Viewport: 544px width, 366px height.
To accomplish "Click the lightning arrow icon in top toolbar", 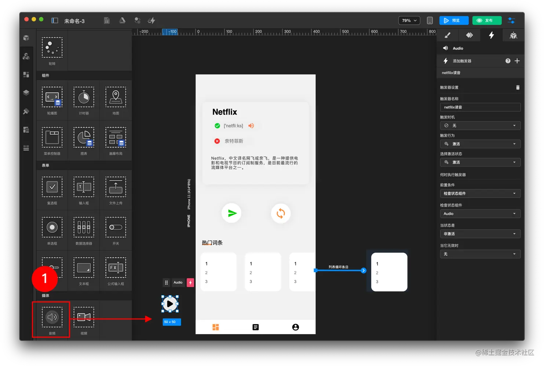I will (151, 21).
